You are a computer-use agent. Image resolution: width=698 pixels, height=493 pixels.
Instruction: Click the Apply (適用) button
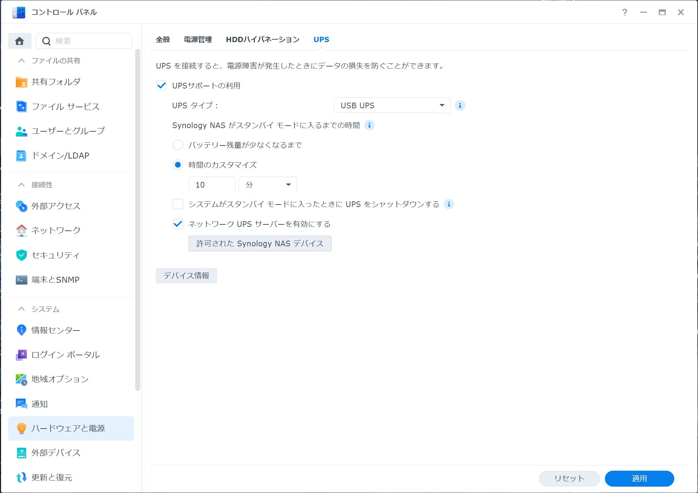pos(639,478)
